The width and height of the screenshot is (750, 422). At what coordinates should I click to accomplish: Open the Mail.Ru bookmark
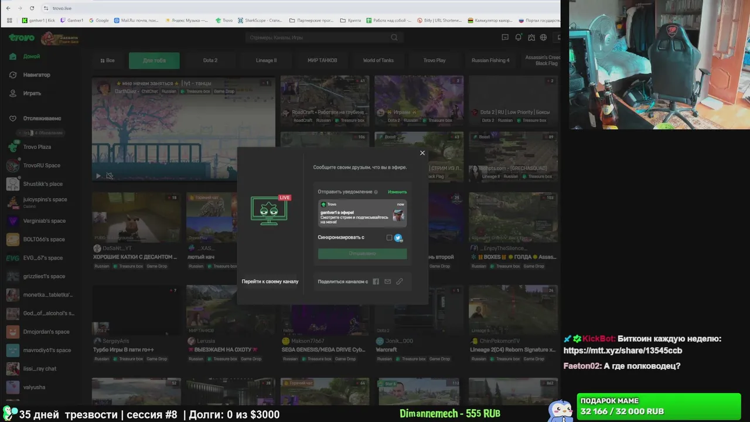[x=137, y=21]
